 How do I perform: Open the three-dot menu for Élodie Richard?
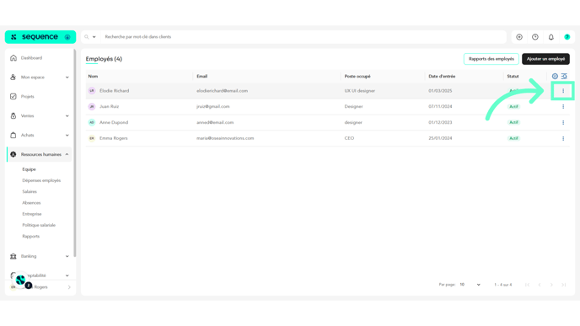point(563,91)
